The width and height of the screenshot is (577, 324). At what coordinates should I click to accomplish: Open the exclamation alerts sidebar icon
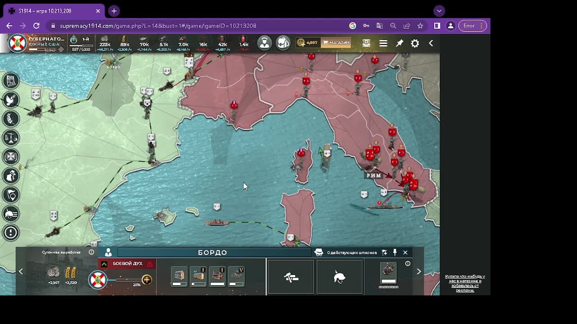point(11,232)
